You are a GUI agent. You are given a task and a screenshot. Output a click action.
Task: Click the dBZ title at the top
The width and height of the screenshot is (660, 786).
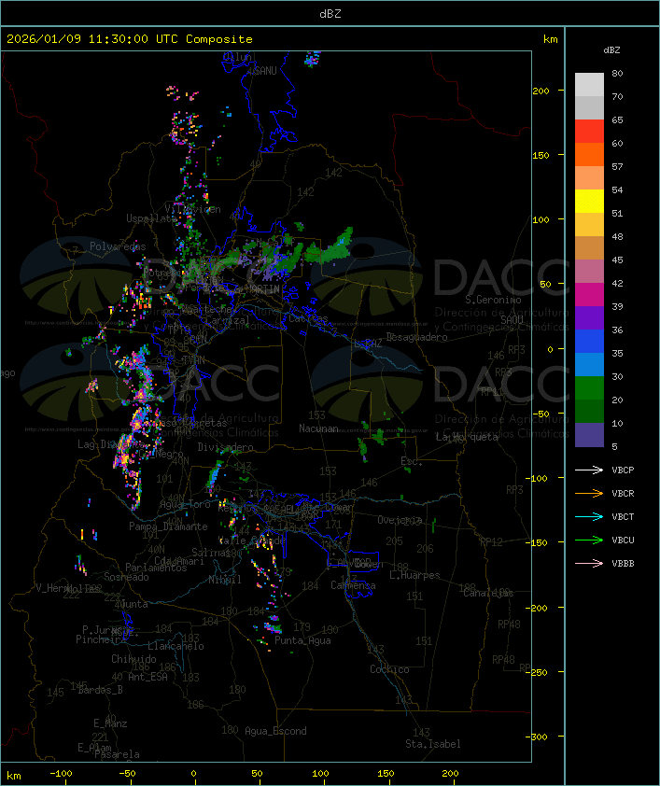click(x=330, y=13)
